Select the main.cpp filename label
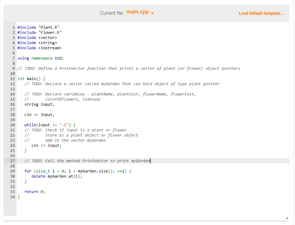This screenshot has width=295, height=225. pos(137,12)
